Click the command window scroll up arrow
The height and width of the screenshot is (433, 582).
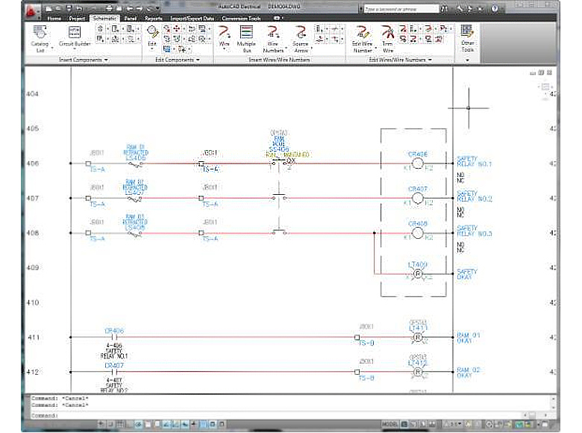553,399
